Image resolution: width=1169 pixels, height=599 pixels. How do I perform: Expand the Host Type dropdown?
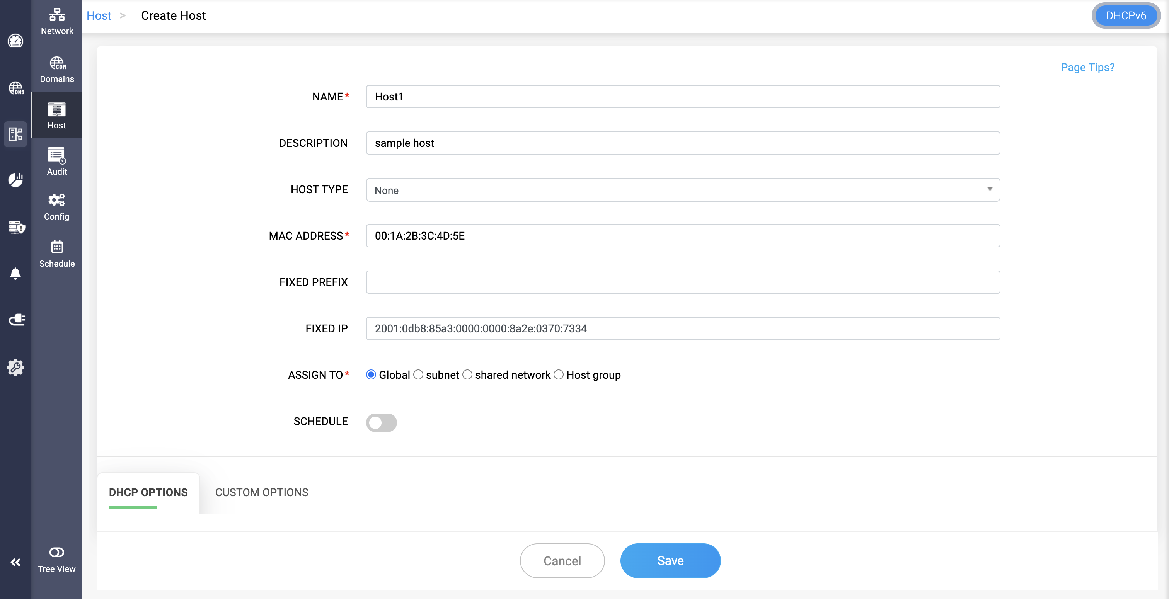(683, 190)
